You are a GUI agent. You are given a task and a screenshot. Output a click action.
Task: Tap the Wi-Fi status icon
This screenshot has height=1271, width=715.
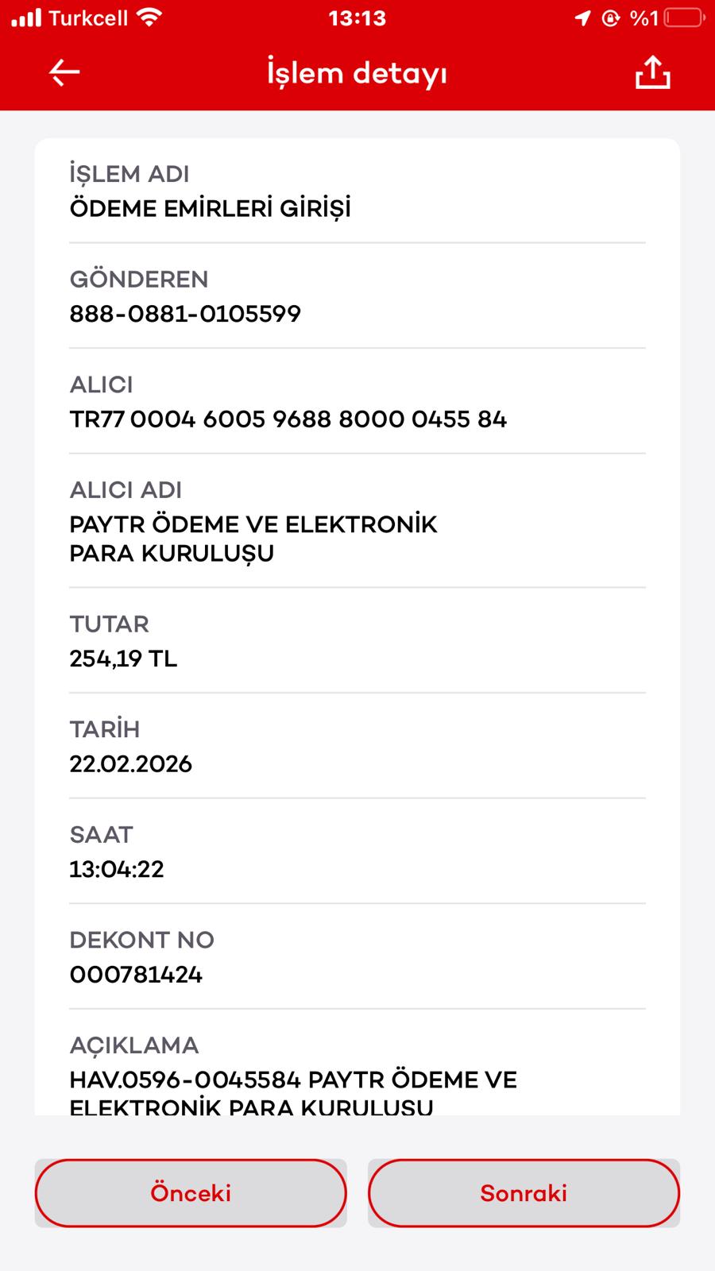149,17
